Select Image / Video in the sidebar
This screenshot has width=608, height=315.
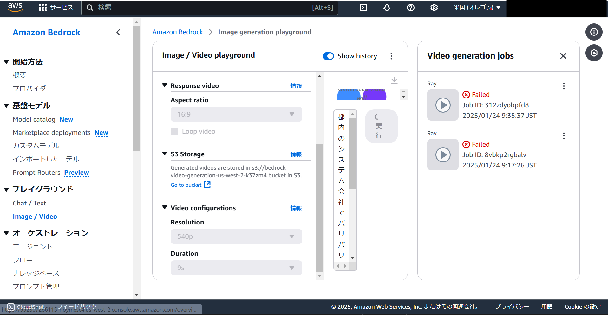pyautogui.click(x=35, y=217)
